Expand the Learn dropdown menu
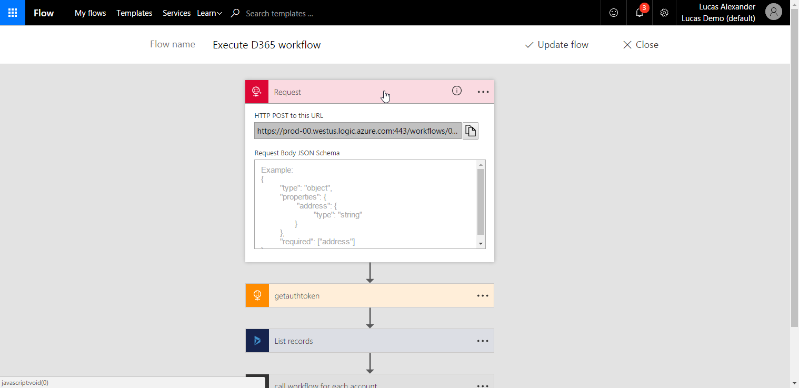 tap(209, 13)
